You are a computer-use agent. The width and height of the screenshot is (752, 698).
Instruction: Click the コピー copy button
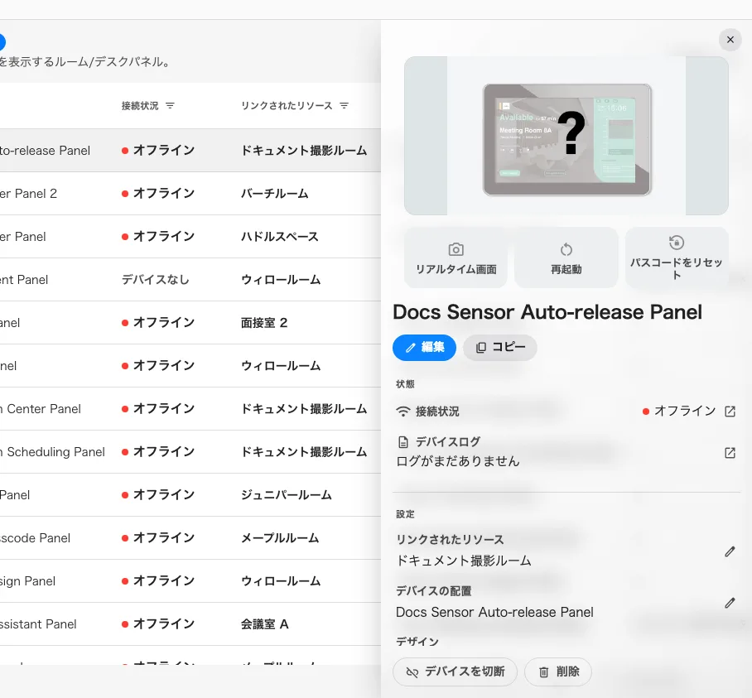point(499,348)
